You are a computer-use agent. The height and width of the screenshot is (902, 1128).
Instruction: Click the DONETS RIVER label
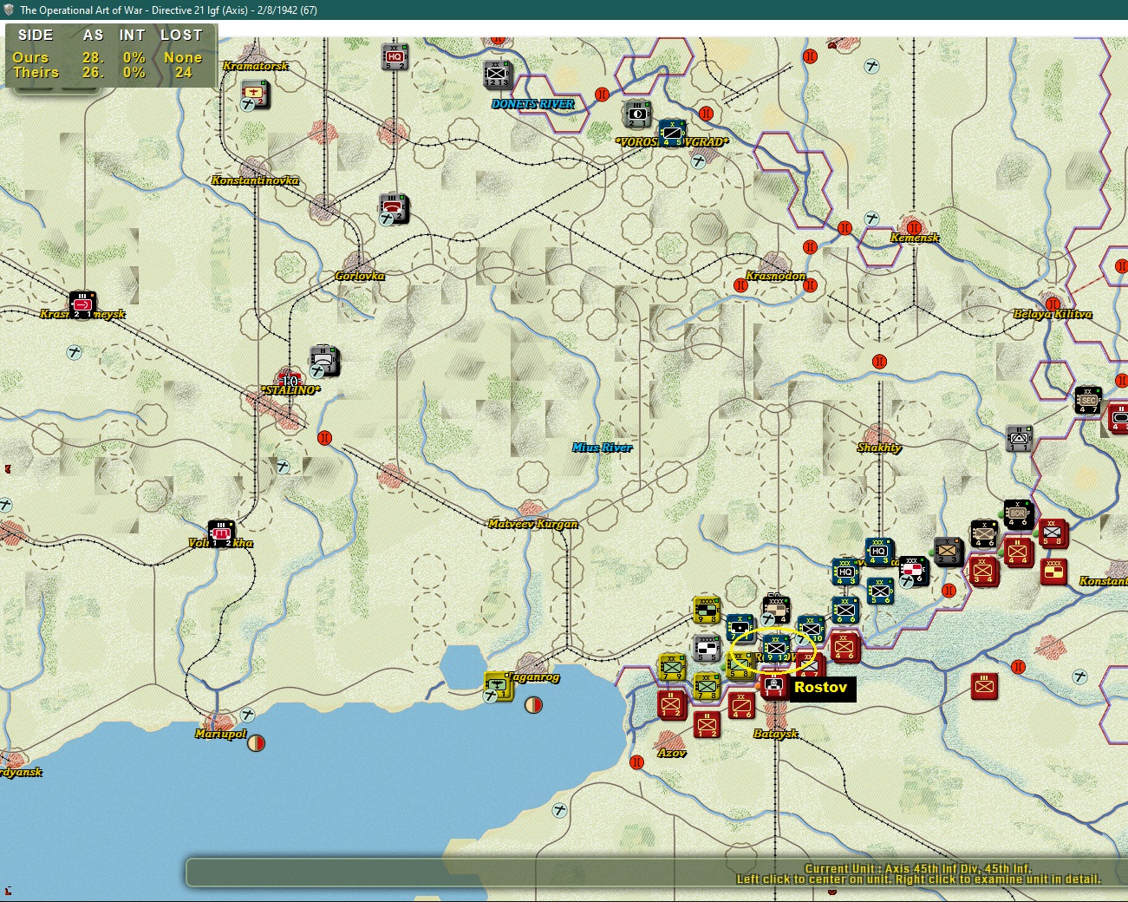tap(533, 104)
